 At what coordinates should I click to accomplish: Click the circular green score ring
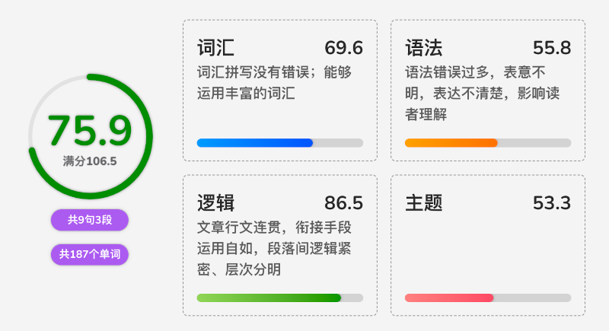coord(91,136)
